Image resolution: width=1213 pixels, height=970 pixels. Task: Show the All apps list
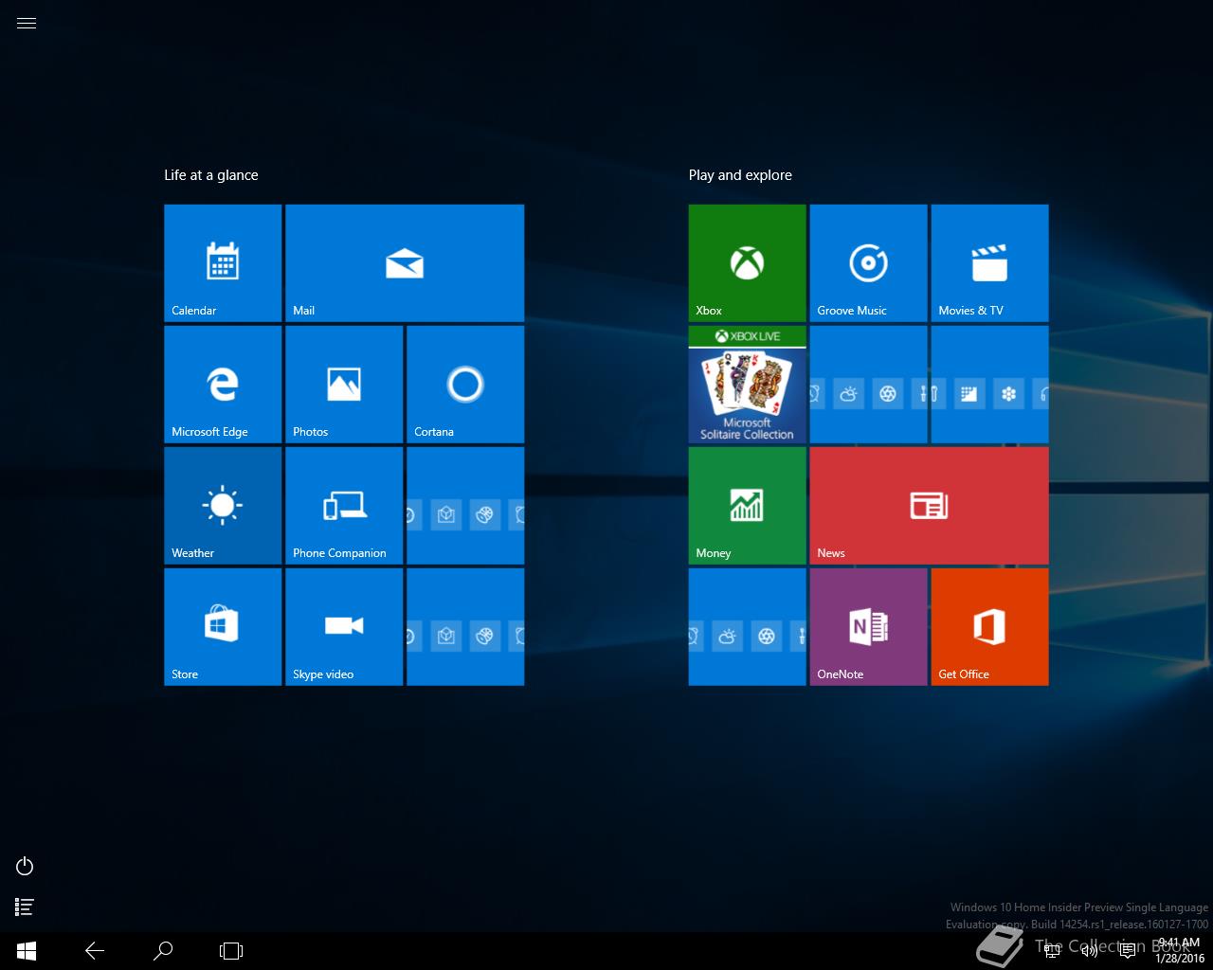[x=26, y=907]
